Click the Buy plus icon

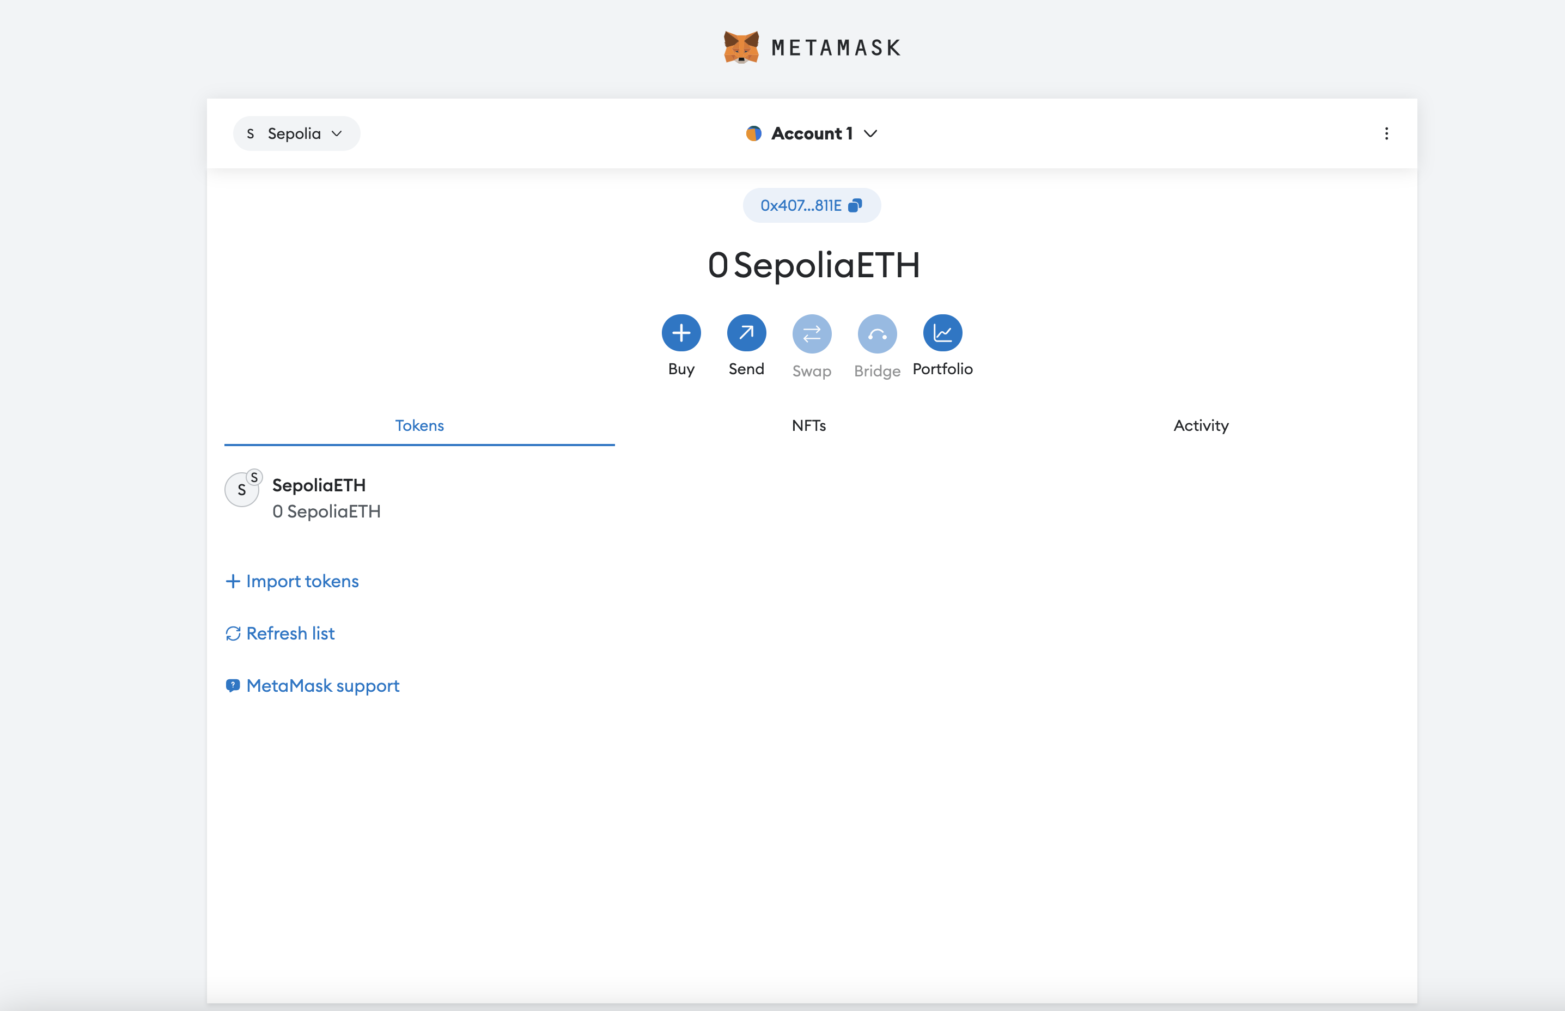click(681, 333)
